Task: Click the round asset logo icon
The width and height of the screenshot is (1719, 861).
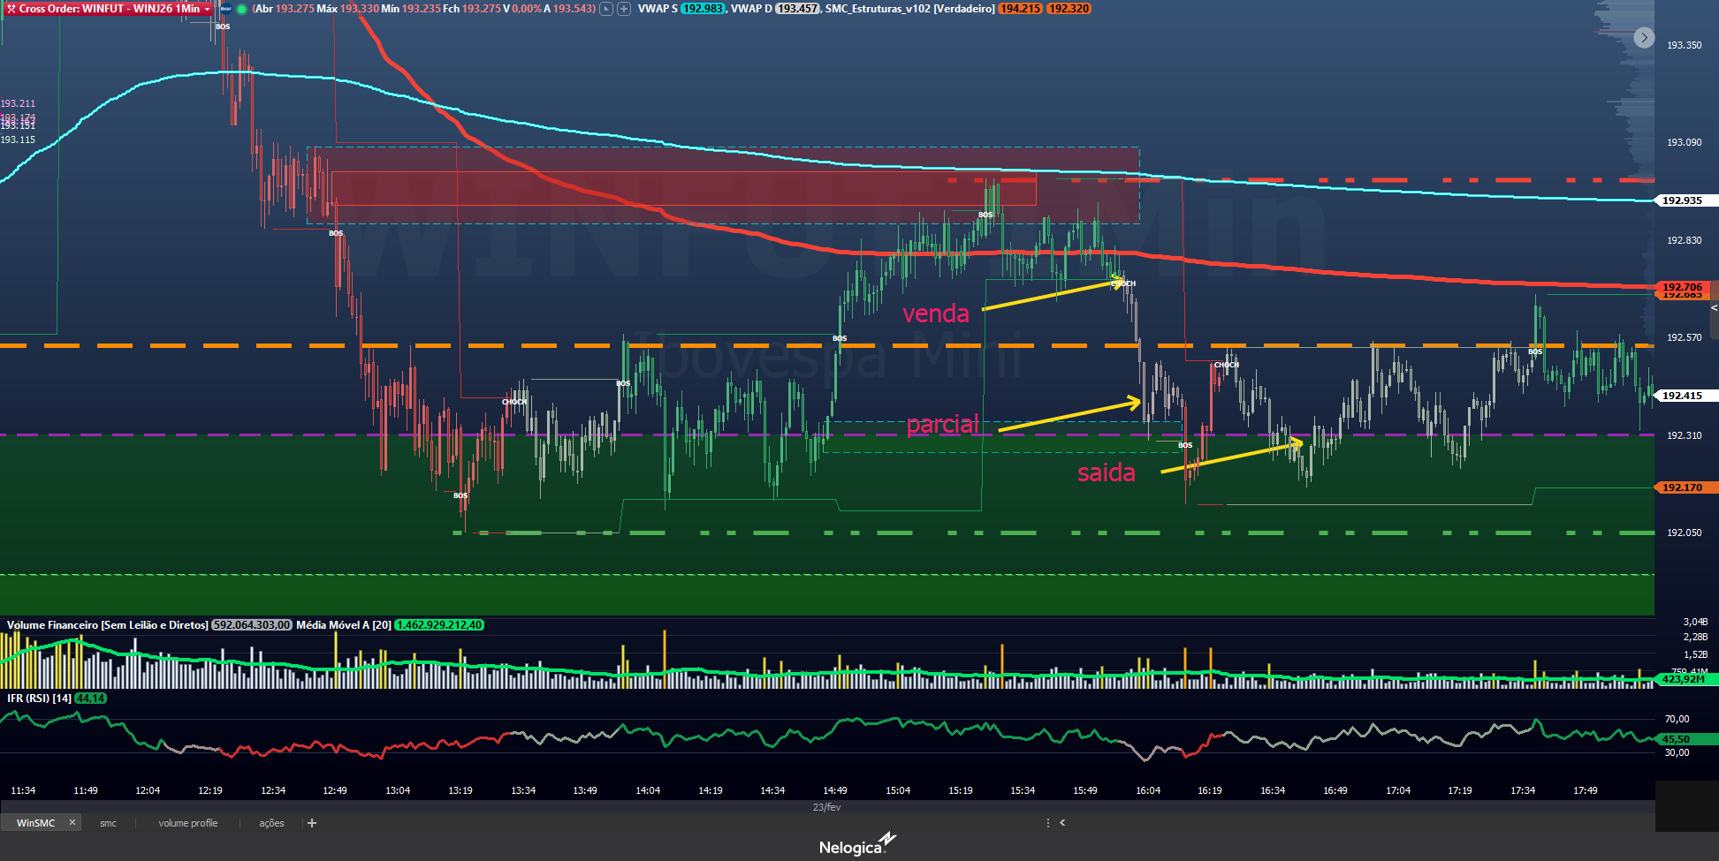Action: (226, 9)
